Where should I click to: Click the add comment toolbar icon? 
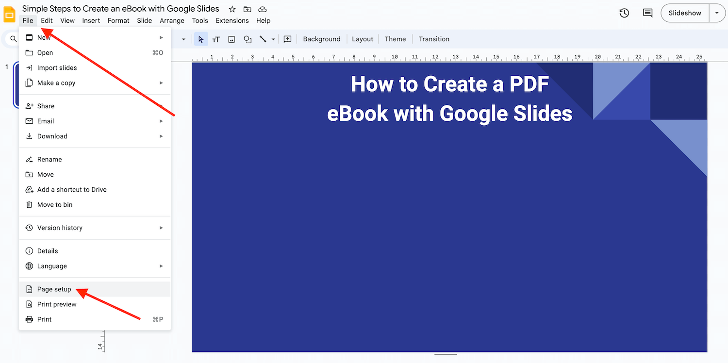click(x=287, y=39)
